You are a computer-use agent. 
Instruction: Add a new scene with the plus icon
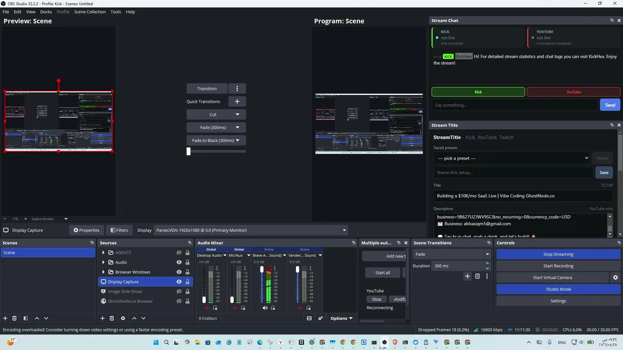tap(5, 318)
